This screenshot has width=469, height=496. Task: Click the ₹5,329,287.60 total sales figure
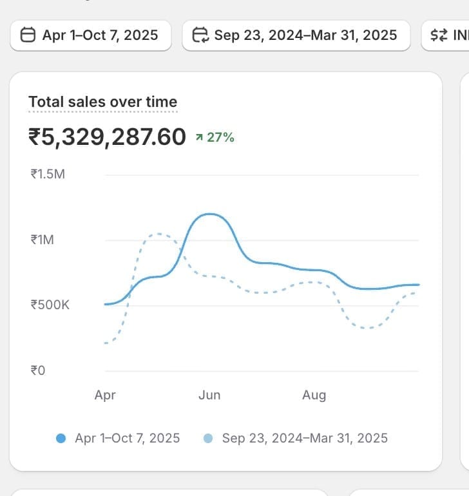tap(107, 137)
